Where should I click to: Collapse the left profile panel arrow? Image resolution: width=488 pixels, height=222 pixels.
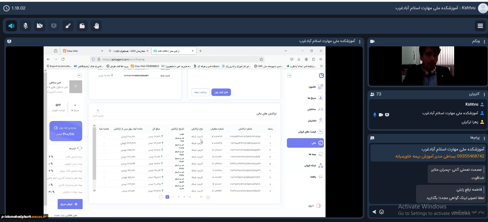click(x=80, y=76)
